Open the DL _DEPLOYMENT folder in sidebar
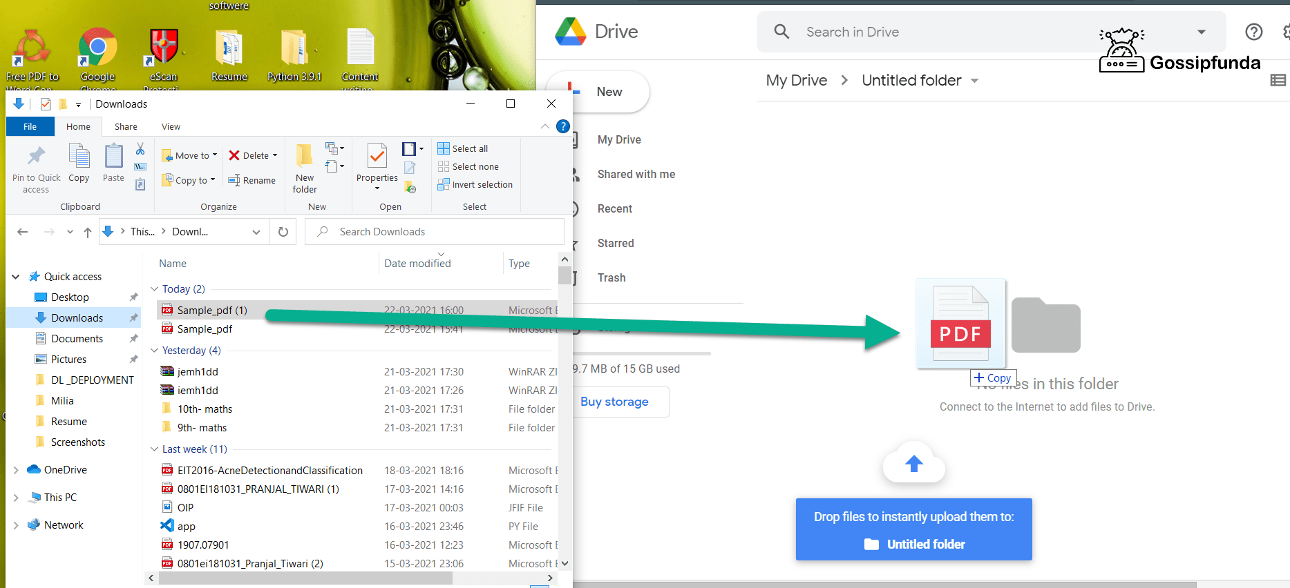 click(92, 380)
